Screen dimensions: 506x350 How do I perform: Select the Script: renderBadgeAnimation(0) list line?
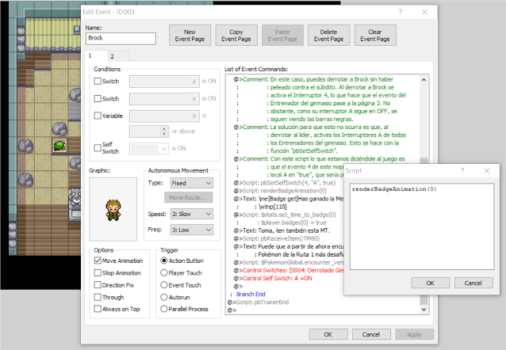point(280,191)
